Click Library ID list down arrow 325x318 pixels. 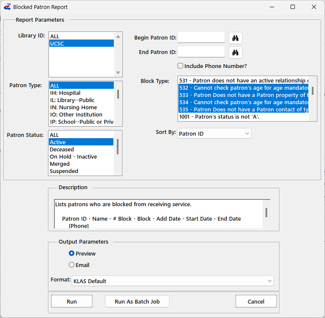118,73
